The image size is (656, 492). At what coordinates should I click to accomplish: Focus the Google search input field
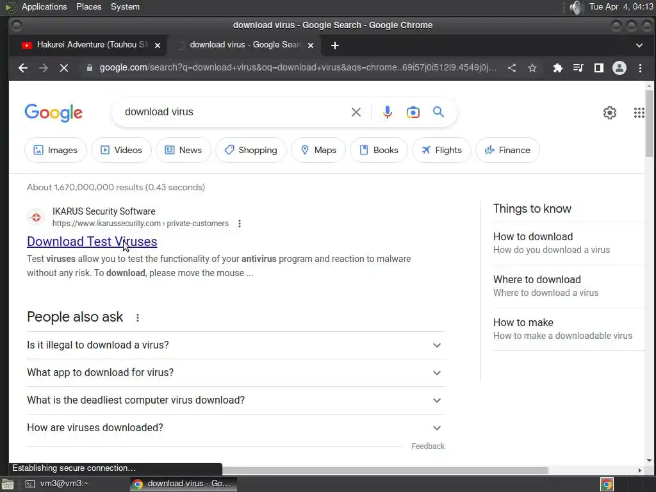click(x=234, y=112)
